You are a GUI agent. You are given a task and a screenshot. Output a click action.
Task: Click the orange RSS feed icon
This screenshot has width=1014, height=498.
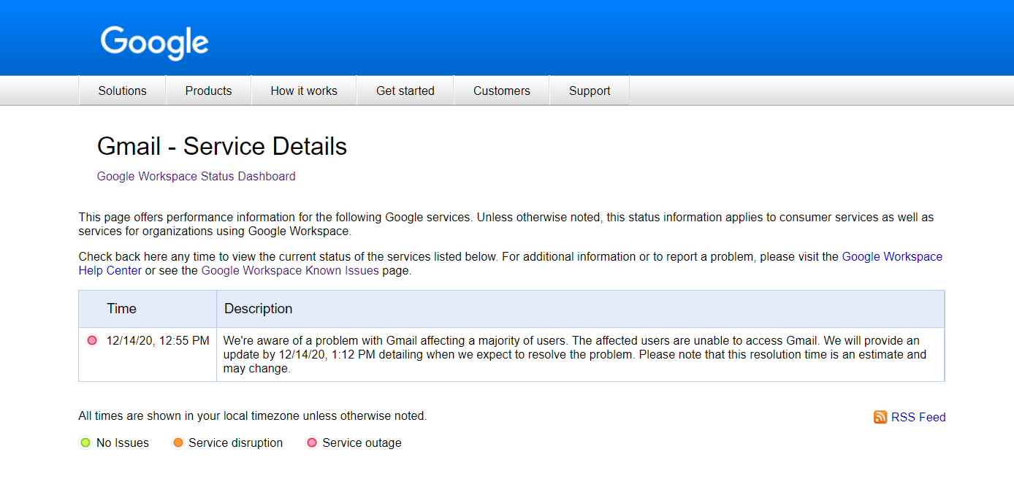(880, 417)
